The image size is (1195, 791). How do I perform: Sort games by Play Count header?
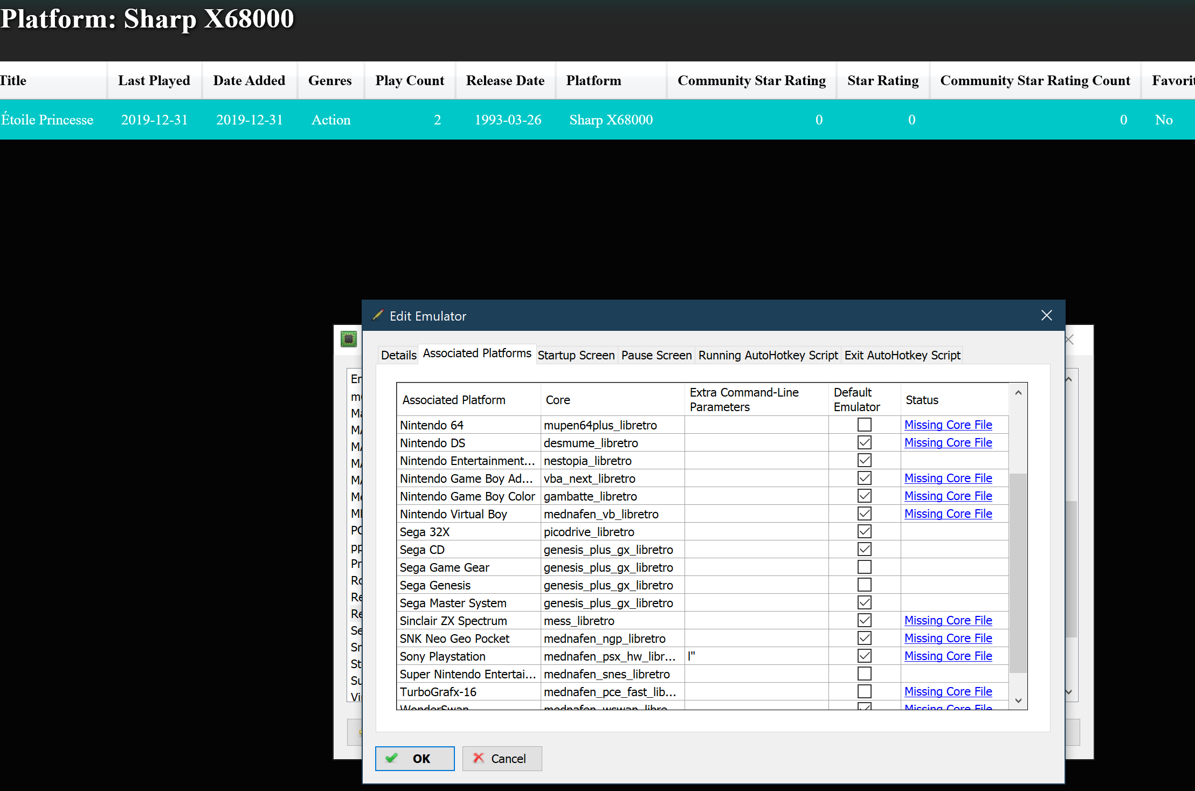pos(410,80)
